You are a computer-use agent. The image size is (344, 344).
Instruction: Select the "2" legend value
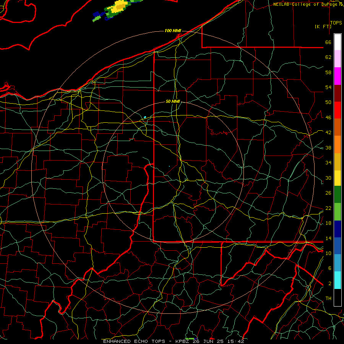click(x=330, y=284)
